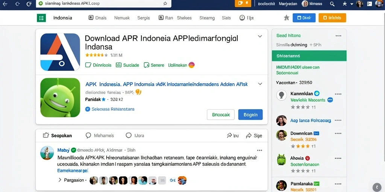Click the colorful last avatar in Pangaaion row

point(182,180)
